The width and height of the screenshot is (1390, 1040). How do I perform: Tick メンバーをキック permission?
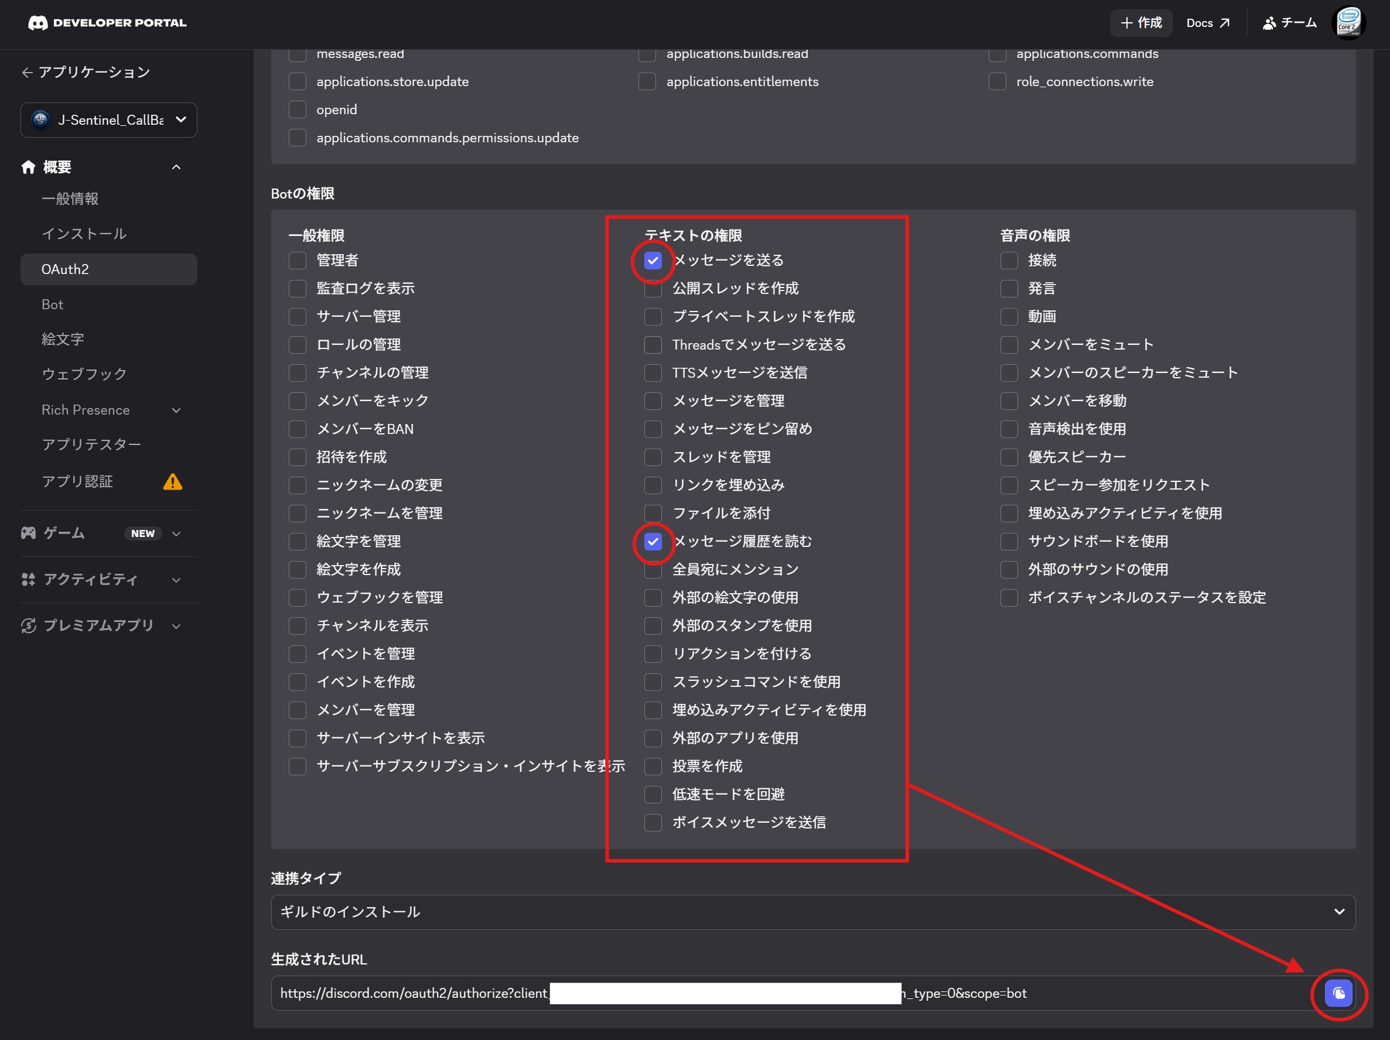coord(297,401)
